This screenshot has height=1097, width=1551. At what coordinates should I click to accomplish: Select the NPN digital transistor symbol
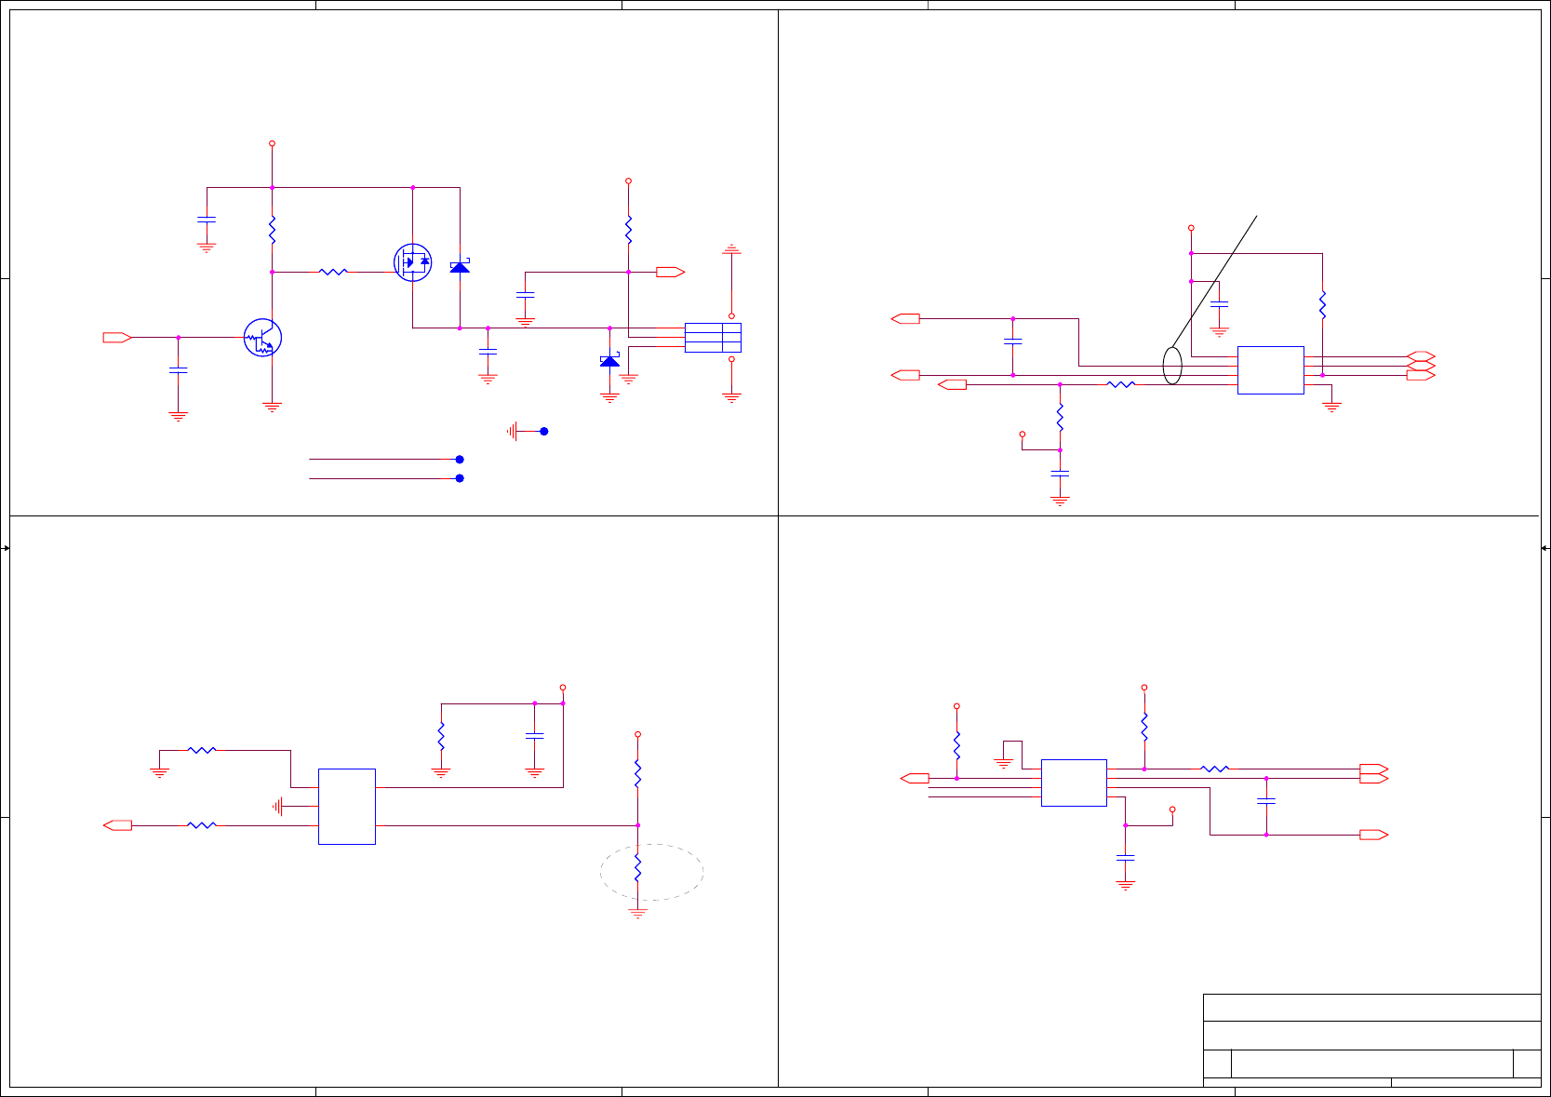click(x=262, y=338)
